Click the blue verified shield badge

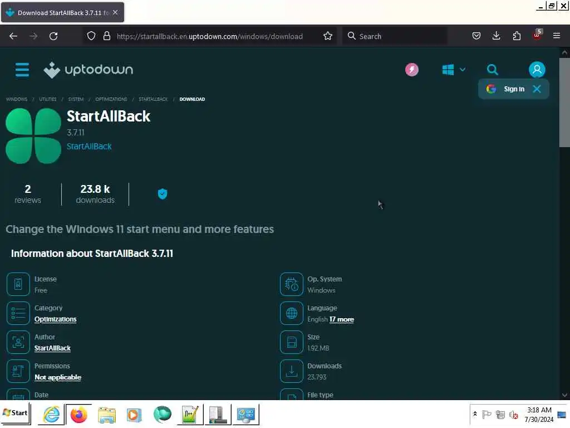pos(162,194)
